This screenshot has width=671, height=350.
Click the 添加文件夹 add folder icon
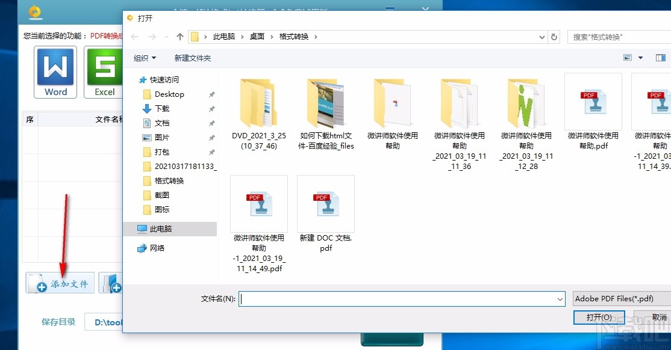(x=112, y=283)
